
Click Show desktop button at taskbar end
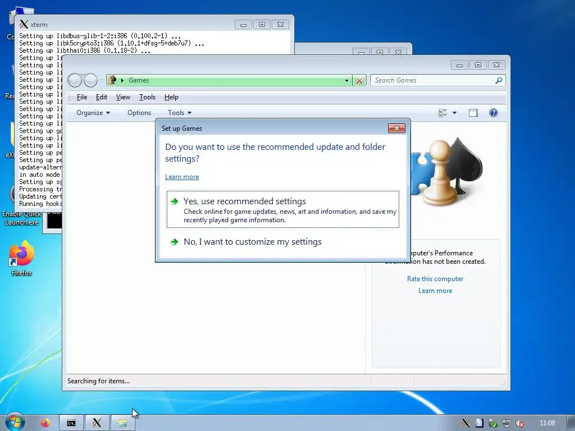click(x=571, y=423)
